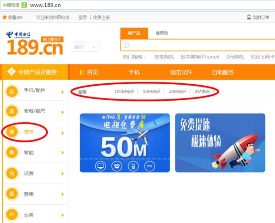Select the 100M光纤 link
275x223 pixels.
point(124,92)
